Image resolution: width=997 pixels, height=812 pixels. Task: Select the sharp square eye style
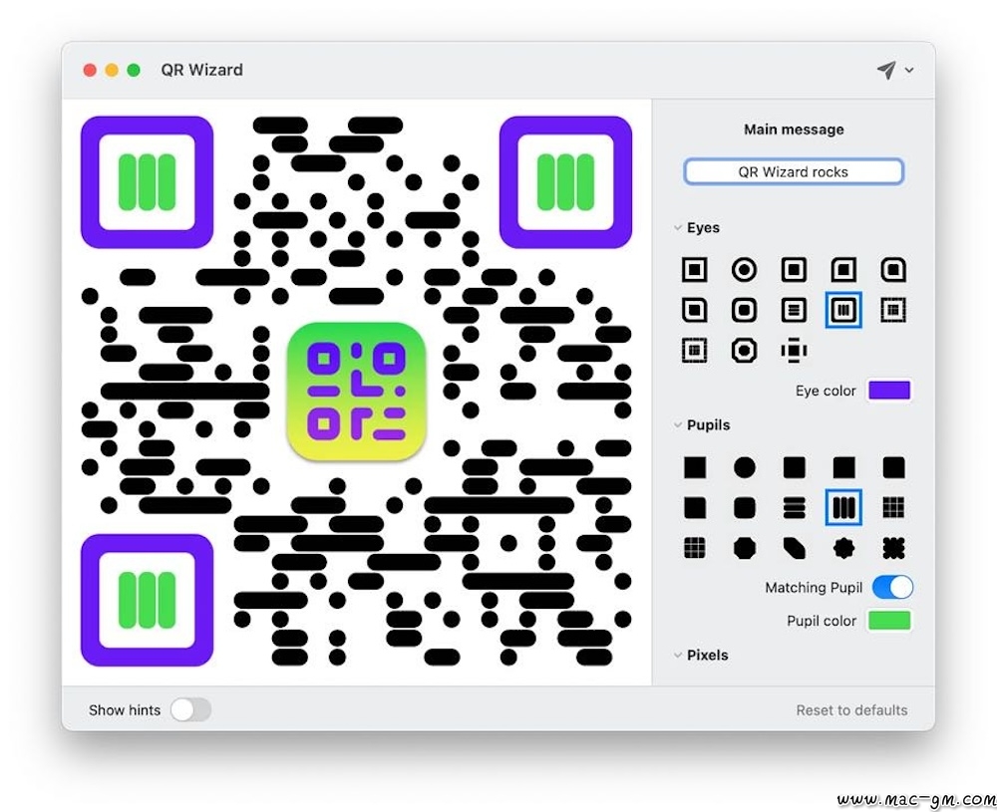pos(694,269)
